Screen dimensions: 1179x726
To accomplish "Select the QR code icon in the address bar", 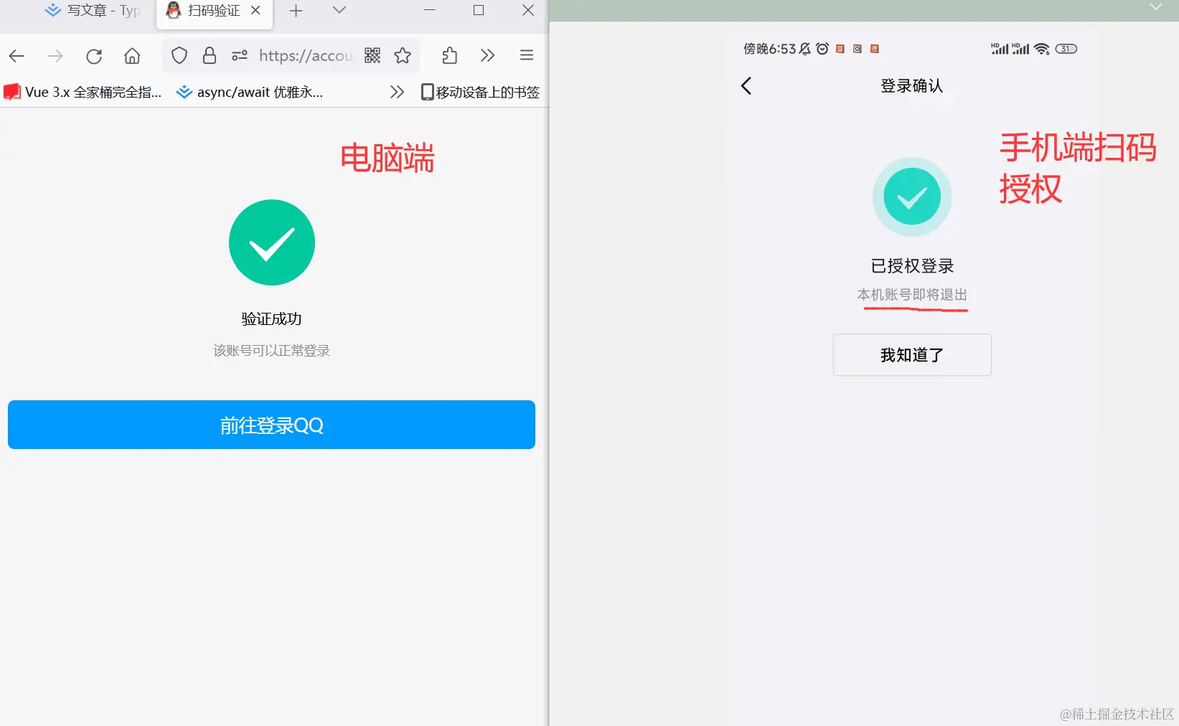I will point(372,56).
